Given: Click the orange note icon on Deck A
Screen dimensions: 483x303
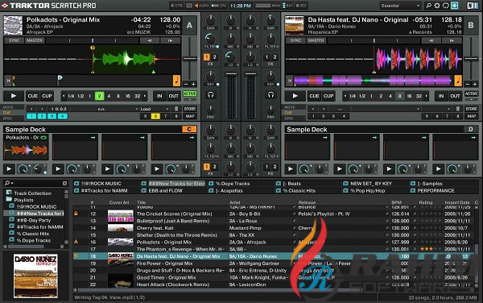Looking at the screenshot, I should coord(176,81).
